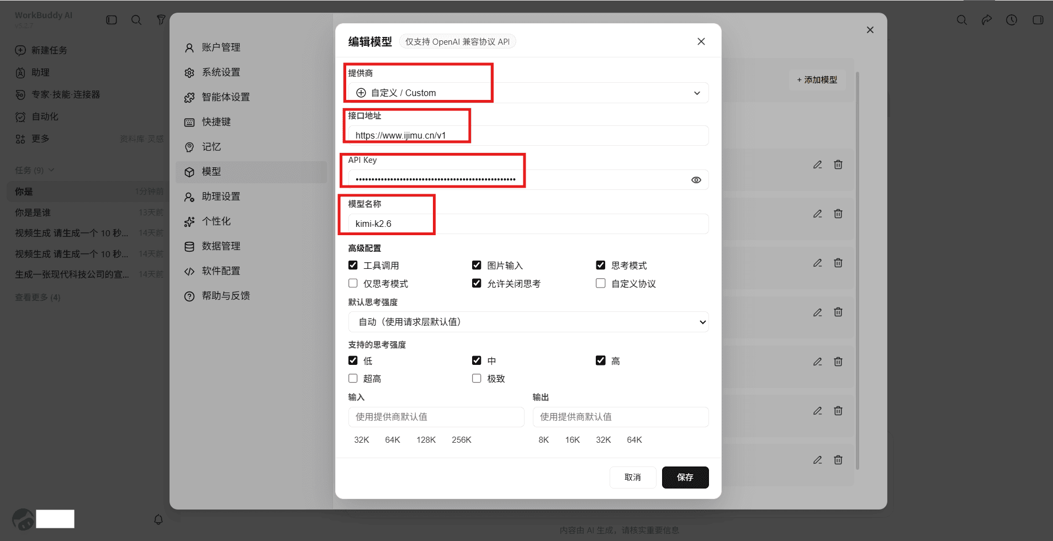Open the 默认思考强度 dropdown
This screenshot has width=1053, height=541.
(528, 322)
